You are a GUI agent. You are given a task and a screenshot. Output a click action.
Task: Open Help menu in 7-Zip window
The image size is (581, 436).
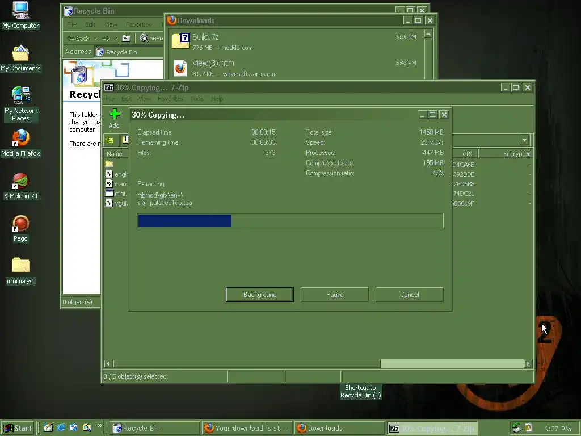[x=217, y=99]
